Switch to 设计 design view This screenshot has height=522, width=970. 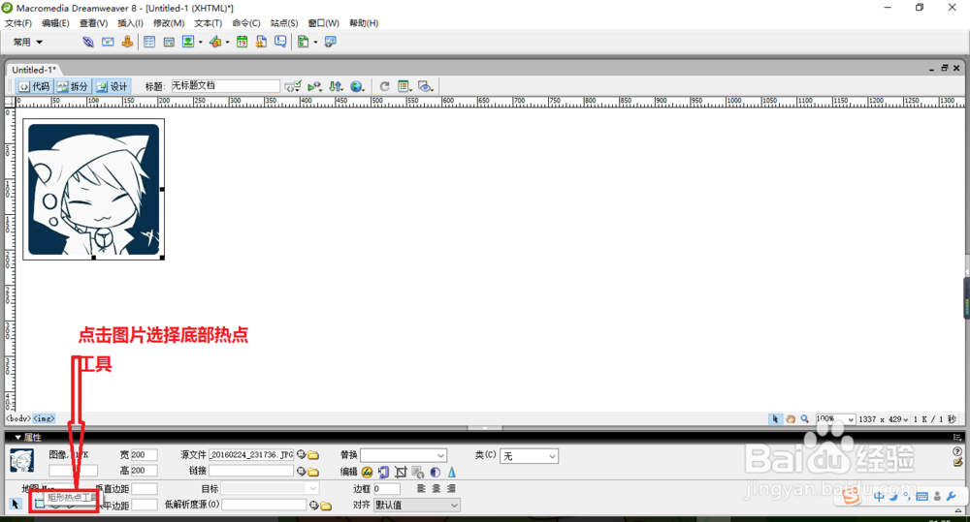112,86
